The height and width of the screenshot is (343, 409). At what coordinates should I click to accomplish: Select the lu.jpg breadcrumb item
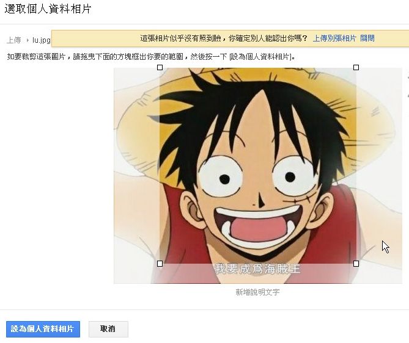(x=41, y=40)
